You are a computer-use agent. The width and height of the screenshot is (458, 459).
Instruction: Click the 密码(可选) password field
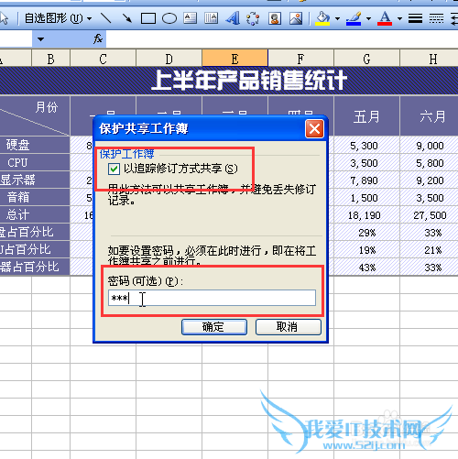point(212,298)
